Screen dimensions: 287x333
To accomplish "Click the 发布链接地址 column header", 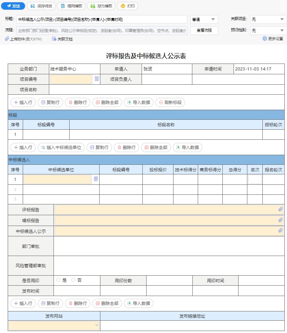I will pyautogui.click(x=192, y=316).
